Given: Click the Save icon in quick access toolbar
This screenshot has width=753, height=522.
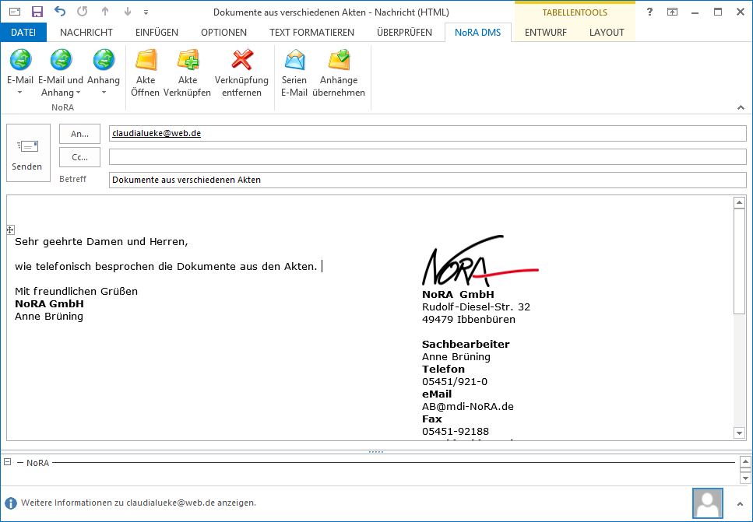Looking at the screenshot, I should (x=37, y=12).
